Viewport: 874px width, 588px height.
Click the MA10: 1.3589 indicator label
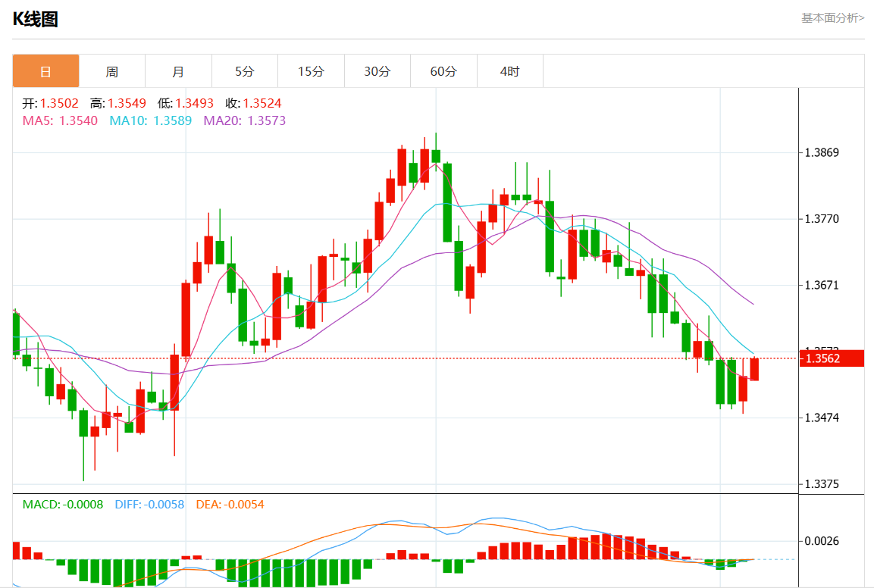pos(151,120)
